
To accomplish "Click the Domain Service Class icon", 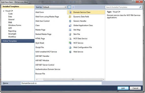I will tap(70, 12).
